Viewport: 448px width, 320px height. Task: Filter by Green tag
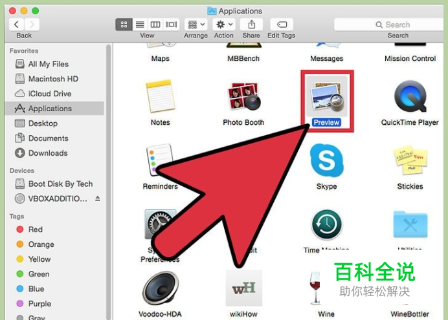click(x=54, y=274)
